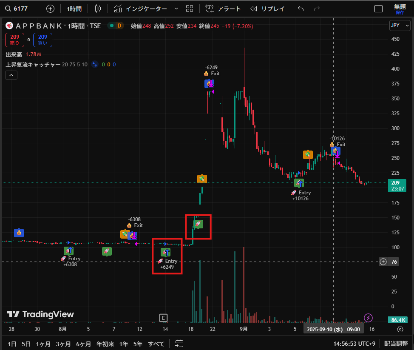
Task: Select the 6ヶ月 date range
Action: [83, 344]
